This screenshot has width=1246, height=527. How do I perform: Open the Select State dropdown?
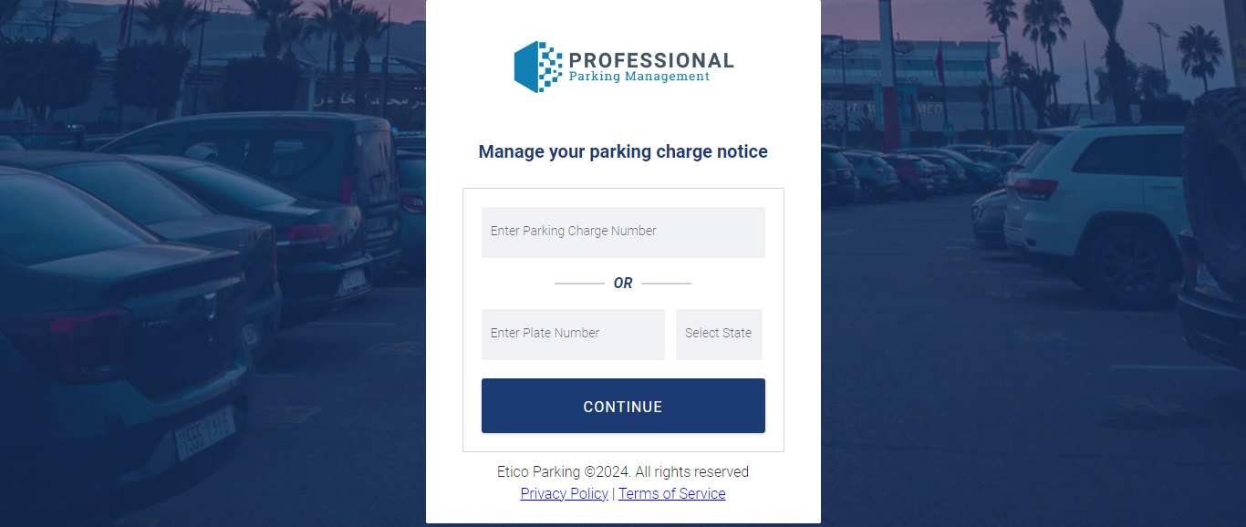tap(719, 334)
